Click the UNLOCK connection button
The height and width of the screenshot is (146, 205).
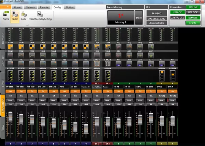coord(193,12)
